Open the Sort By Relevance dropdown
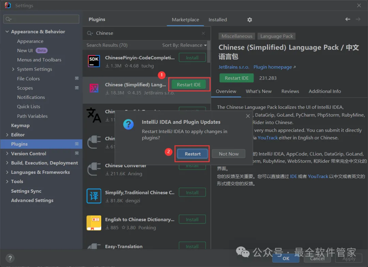This screenshot has height=267, width=368. (184, 45)
